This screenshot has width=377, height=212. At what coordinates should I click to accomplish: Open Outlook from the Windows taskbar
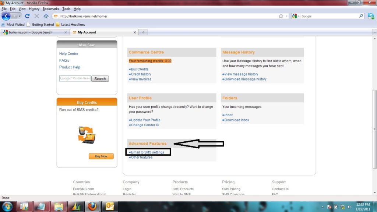click(109, 206)
